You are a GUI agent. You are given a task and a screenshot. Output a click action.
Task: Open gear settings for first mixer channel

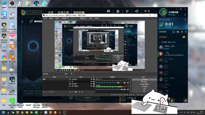click(128, 83)
